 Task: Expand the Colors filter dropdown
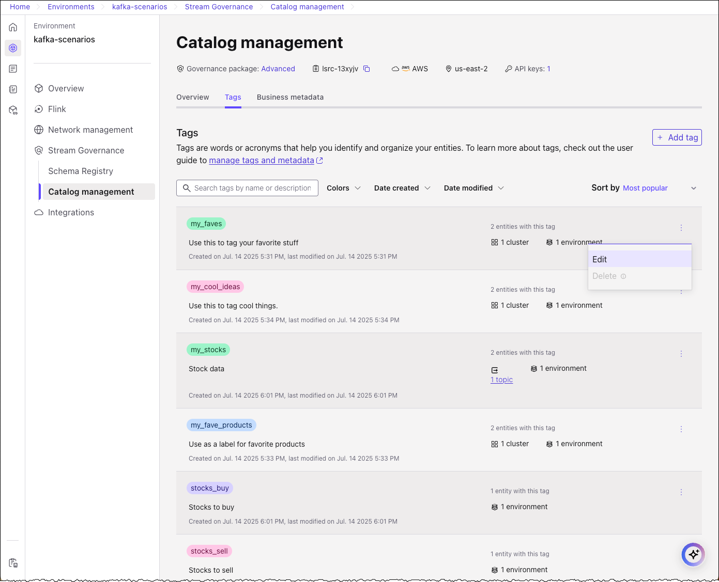pyautogui.click(x=344, y=188)
